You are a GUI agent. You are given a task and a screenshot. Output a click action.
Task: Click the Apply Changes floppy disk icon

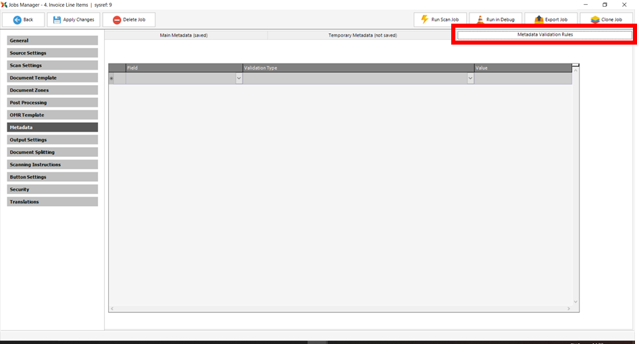pyautogui.click(x=57, y=20)
